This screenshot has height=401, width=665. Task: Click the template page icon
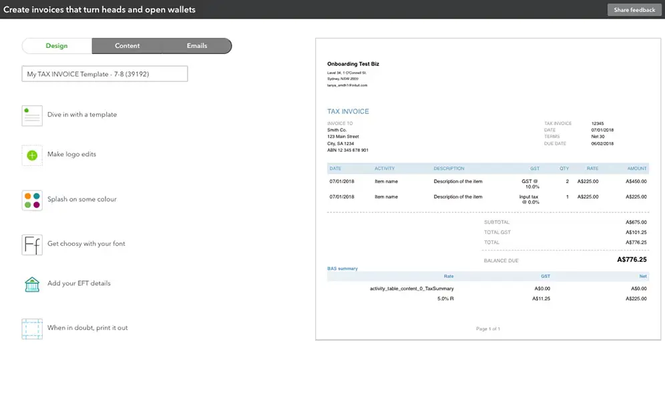coord(32,115)
